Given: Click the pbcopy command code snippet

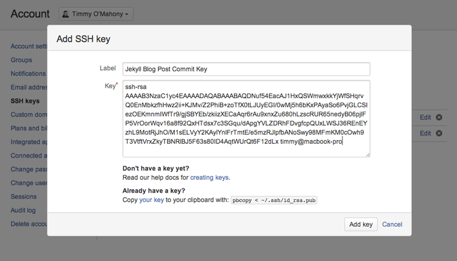Looking at the screenshot, I should point(274,201).
